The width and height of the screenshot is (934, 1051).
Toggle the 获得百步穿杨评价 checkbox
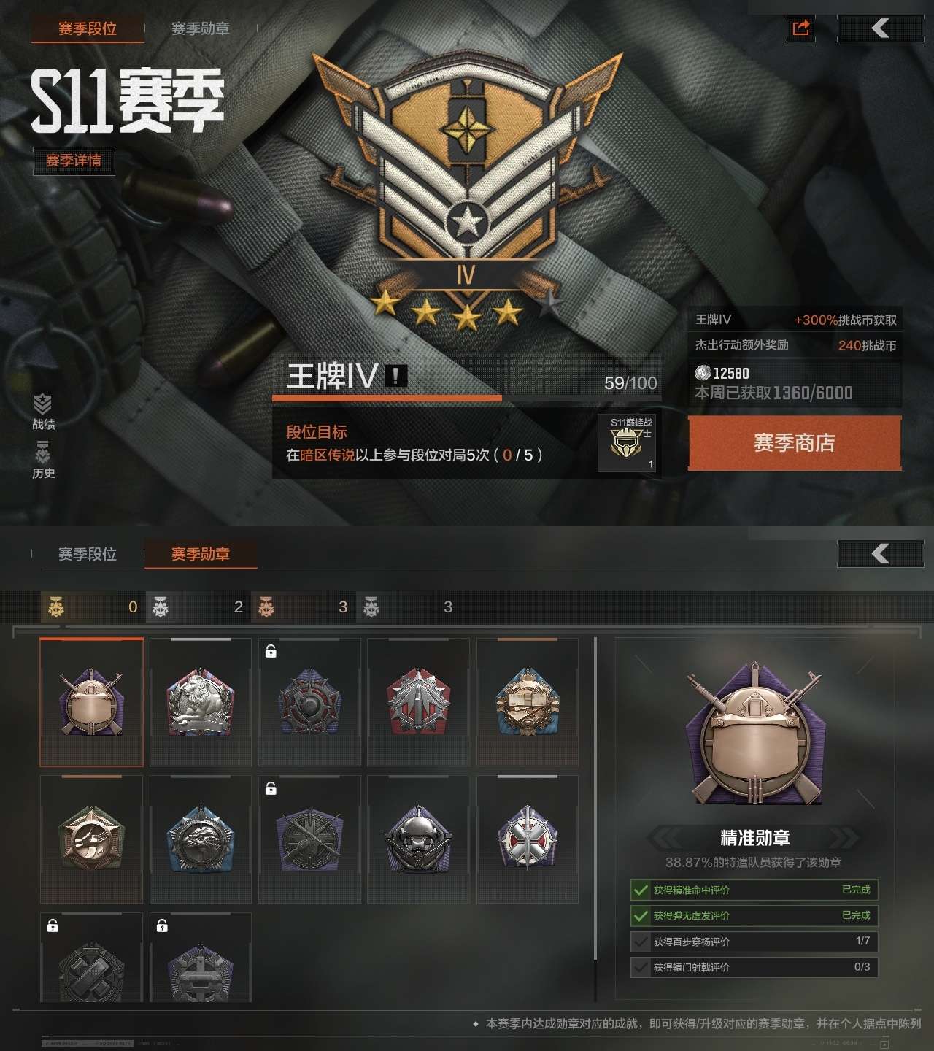click(x=641, y=942)
